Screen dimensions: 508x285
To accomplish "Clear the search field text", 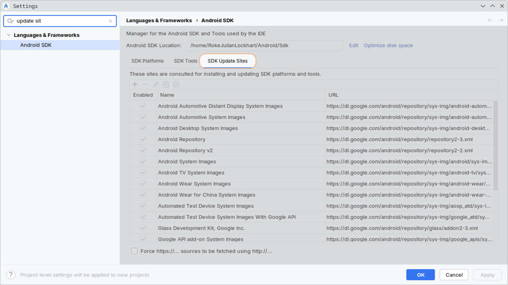I will (x=111, y=21).
